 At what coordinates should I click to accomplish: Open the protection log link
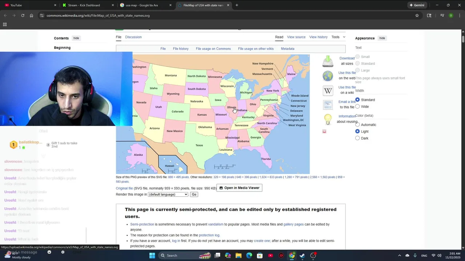209,235
